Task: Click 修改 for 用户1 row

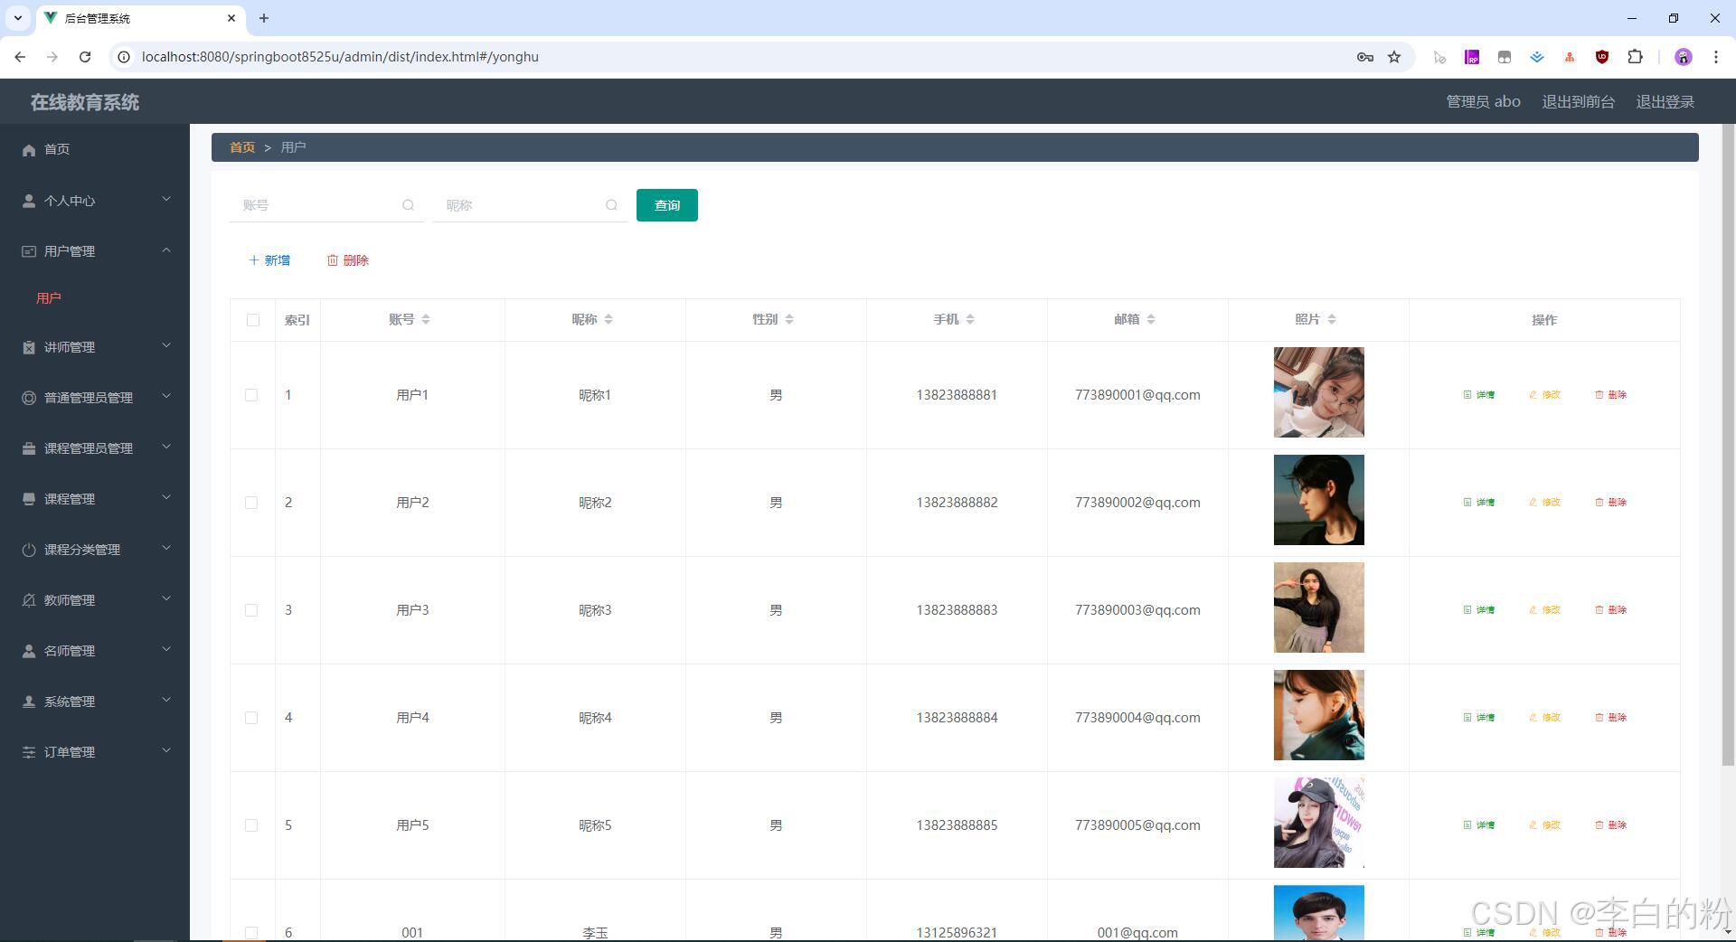Action: (1545, 395)
